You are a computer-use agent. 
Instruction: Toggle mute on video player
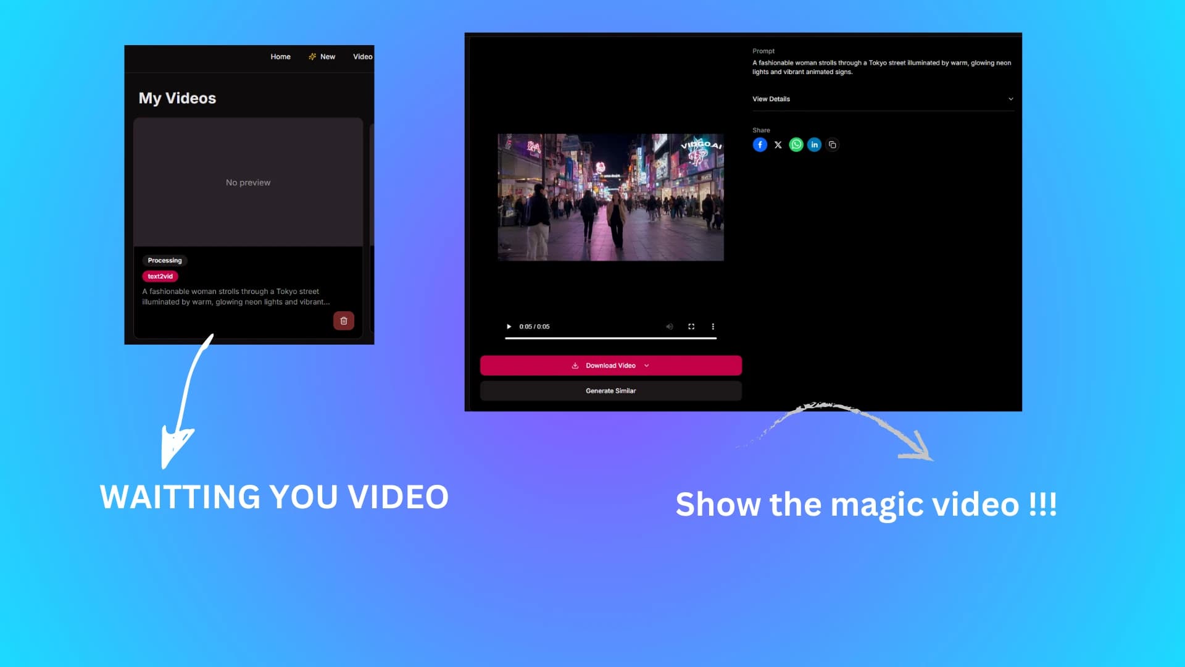[668, 325]
